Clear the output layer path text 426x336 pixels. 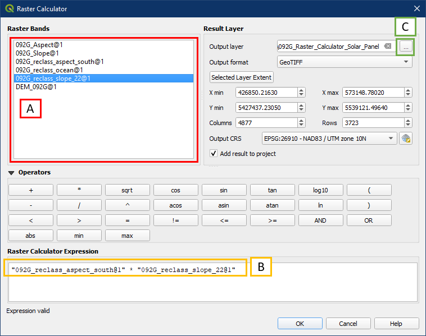point(387,47)
